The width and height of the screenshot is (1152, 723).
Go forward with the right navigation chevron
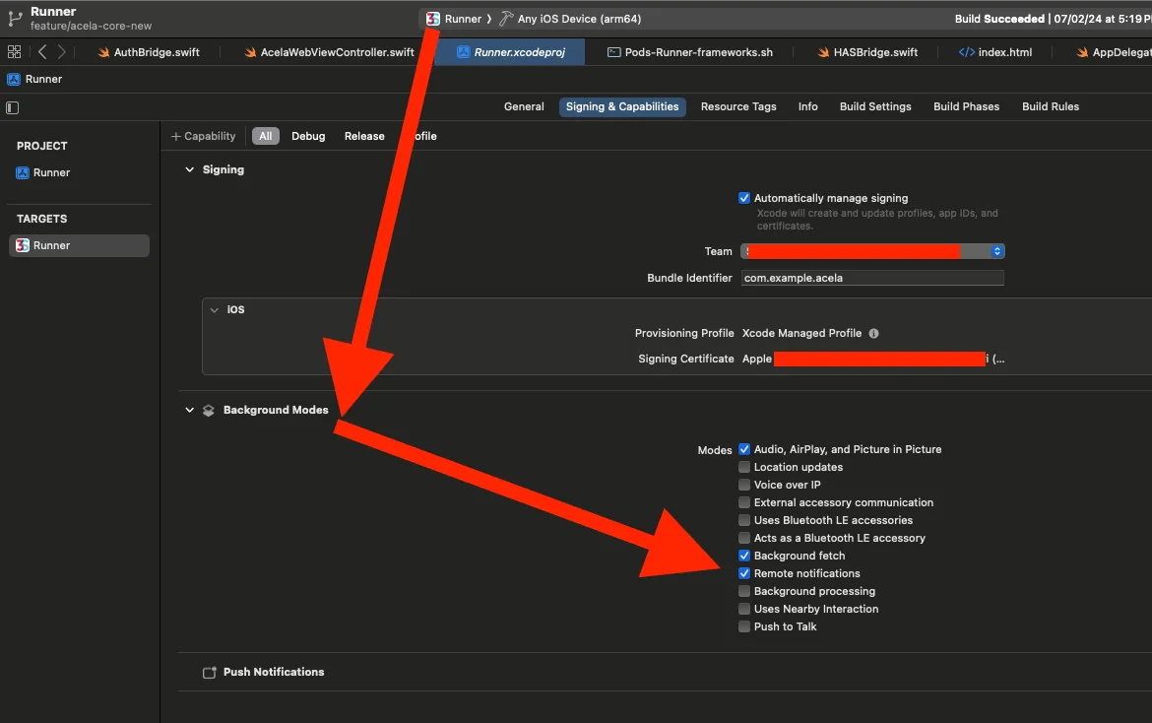point(62,52)
